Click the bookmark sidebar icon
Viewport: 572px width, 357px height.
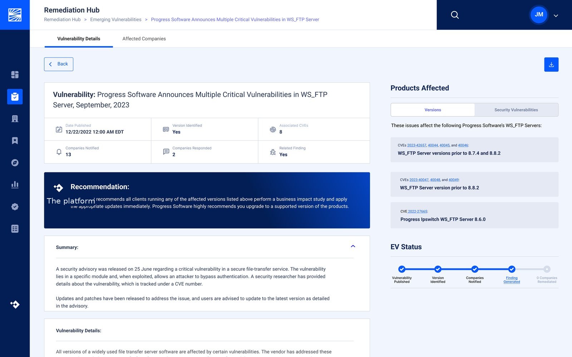tap(15, 141)
